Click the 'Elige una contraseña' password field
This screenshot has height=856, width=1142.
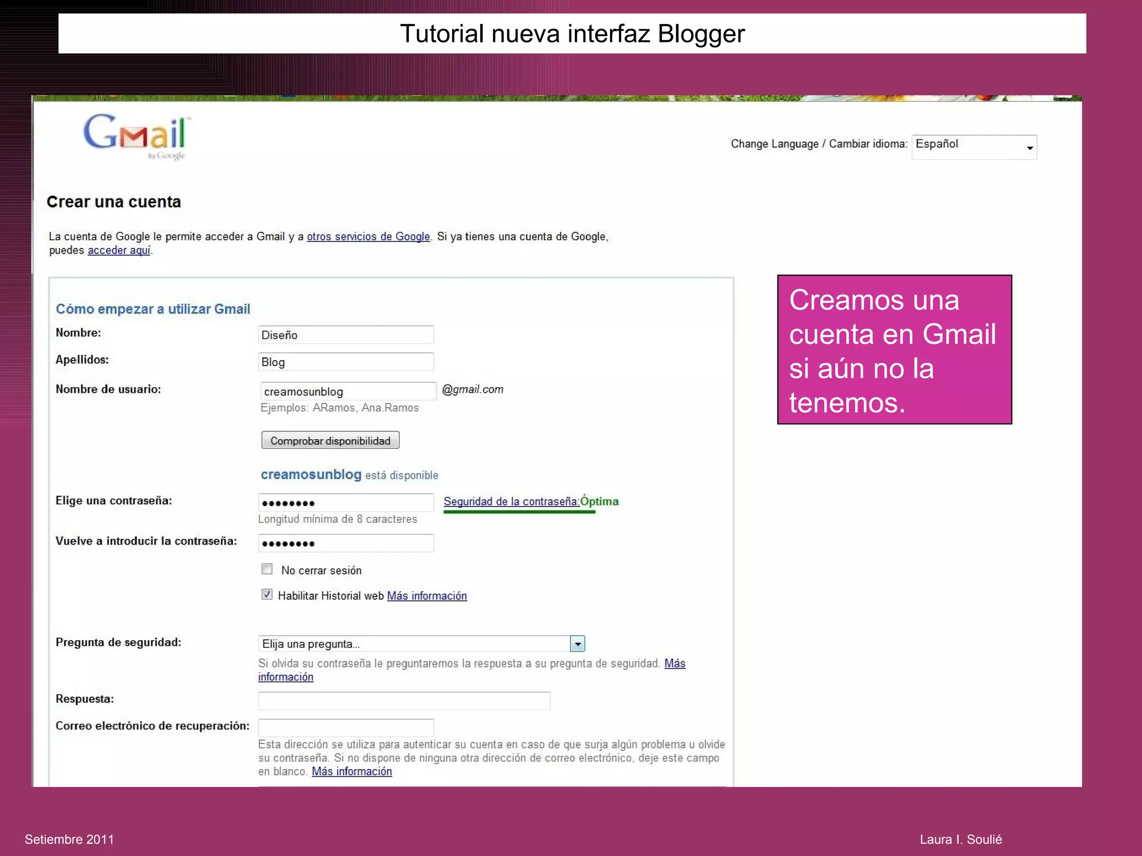[x=346, y=503]
